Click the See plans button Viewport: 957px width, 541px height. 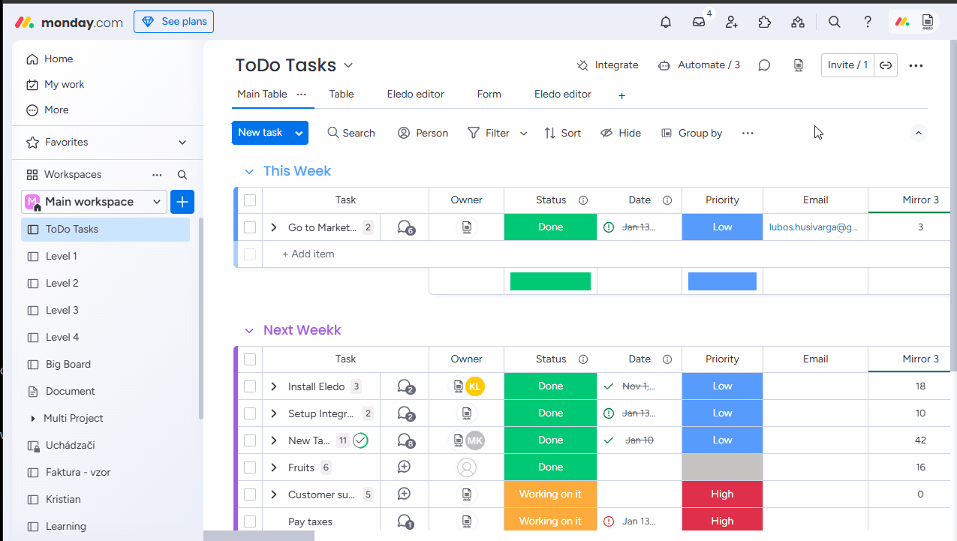point(173,22)
